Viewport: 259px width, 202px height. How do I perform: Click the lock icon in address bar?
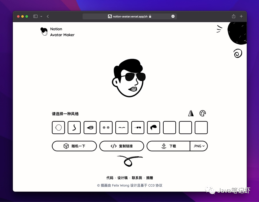coord(150,16)
